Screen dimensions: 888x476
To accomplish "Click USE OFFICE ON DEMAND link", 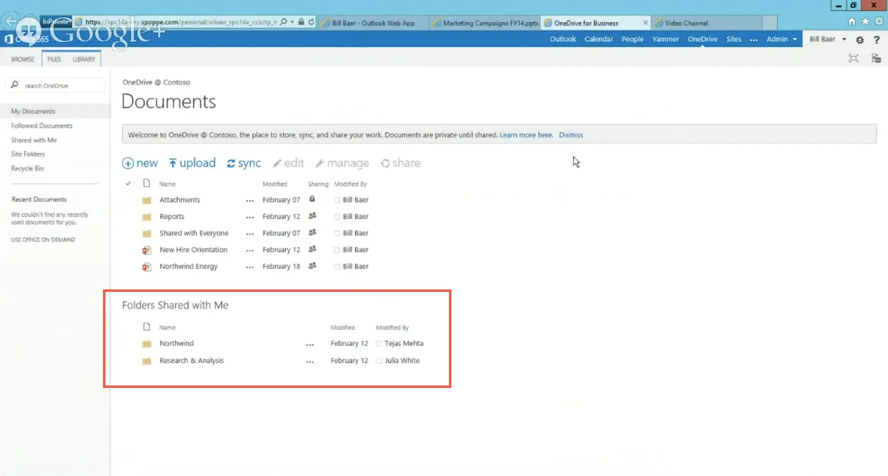I will coord(43,240).
